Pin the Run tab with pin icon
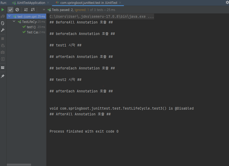The image size is (229, 166). [3, 76]
